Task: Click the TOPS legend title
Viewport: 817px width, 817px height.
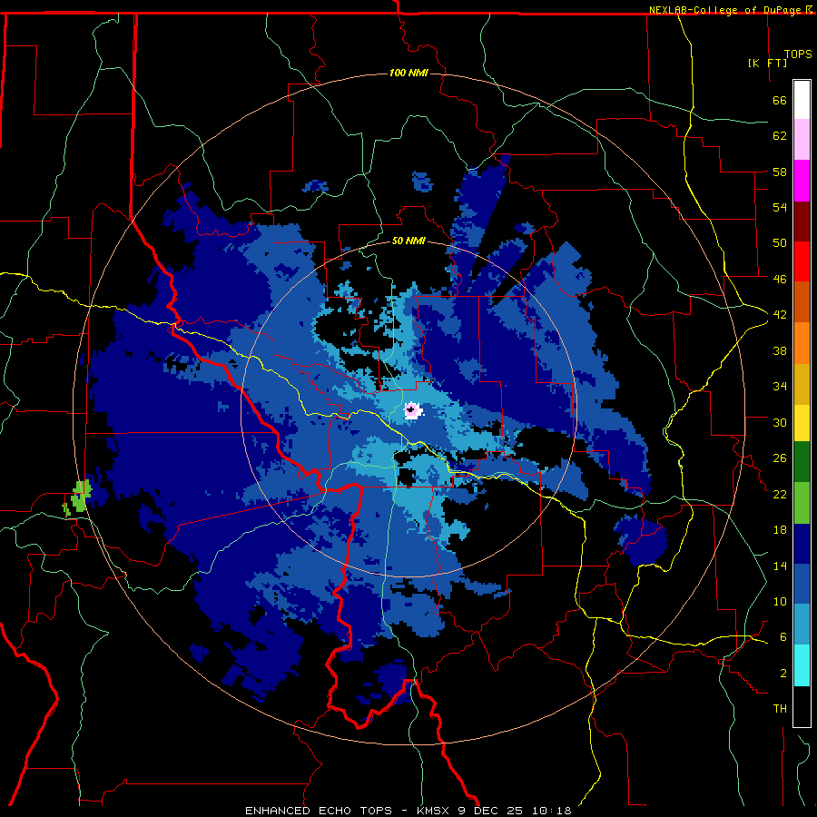Action: pos(798,54)
